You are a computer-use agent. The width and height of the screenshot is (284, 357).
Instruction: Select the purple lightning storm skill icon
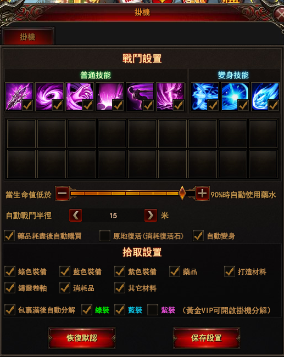[x=170, y=97]
